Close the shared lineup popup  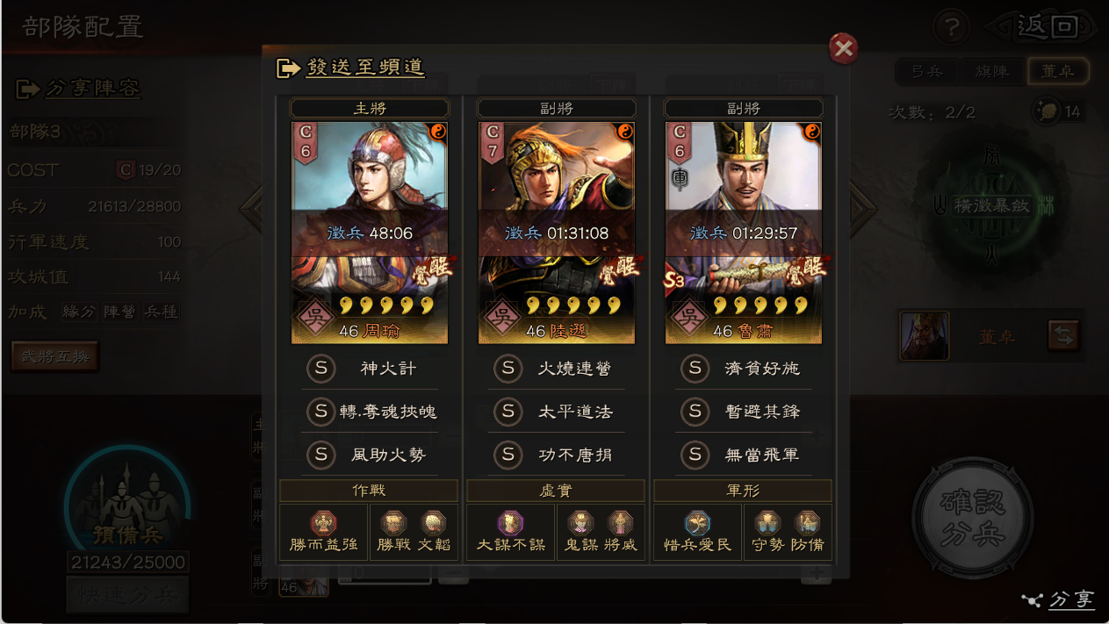[x=844, y=48]
